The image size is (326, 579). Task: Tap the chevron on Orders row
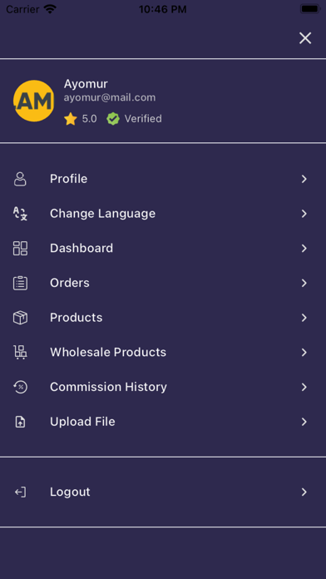coord(304,283)
